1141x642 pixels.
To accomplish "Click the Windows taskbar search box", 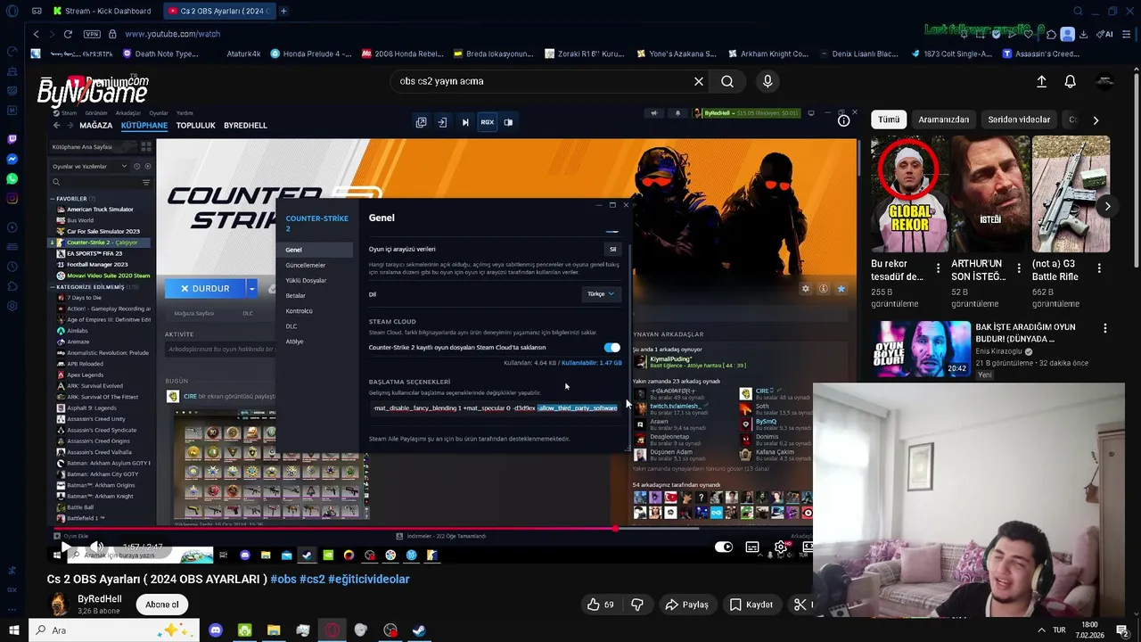I will [114, 630].
